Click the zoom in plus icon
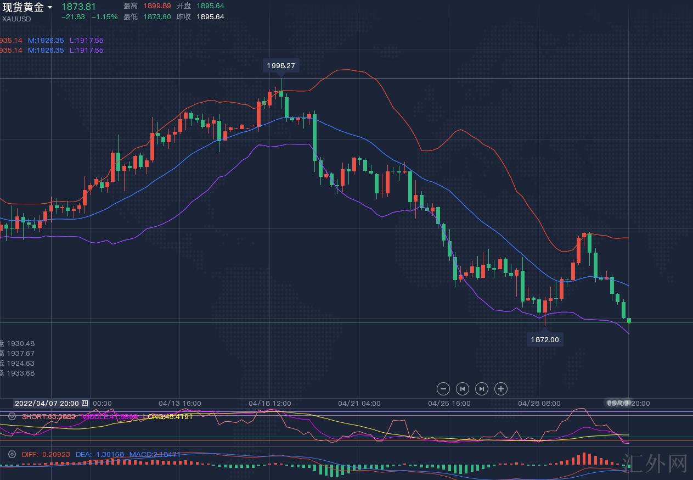 click(500, 389)
